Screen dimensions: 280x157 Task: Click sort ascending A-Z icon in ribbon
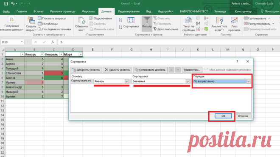click(x=120, y=20)
